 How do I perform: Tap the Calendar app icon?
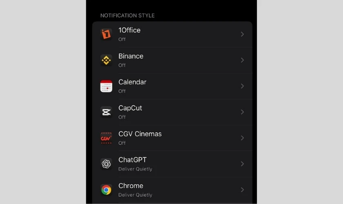[106, 86]
